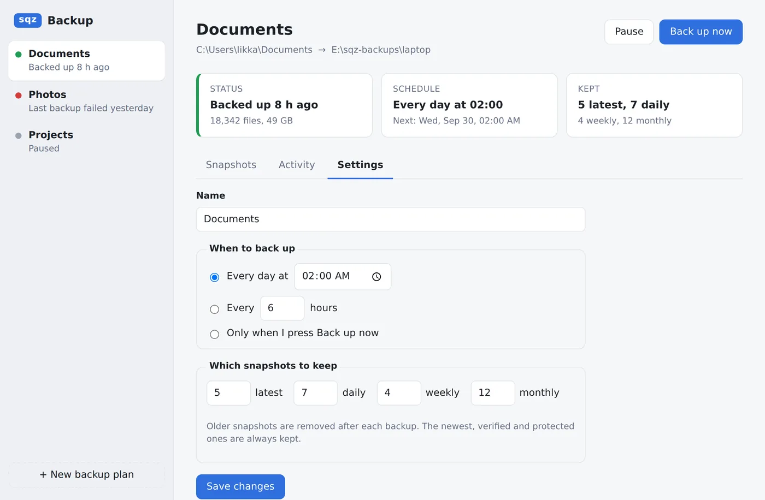
Task: Switch to the Settings tab
Action: [x=360, y=165]
